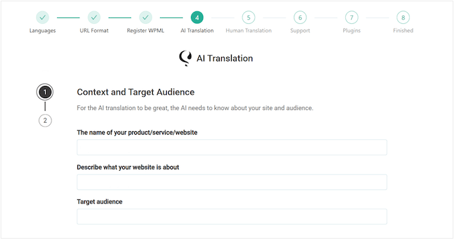Open the URL Format step label

(94, 31)
